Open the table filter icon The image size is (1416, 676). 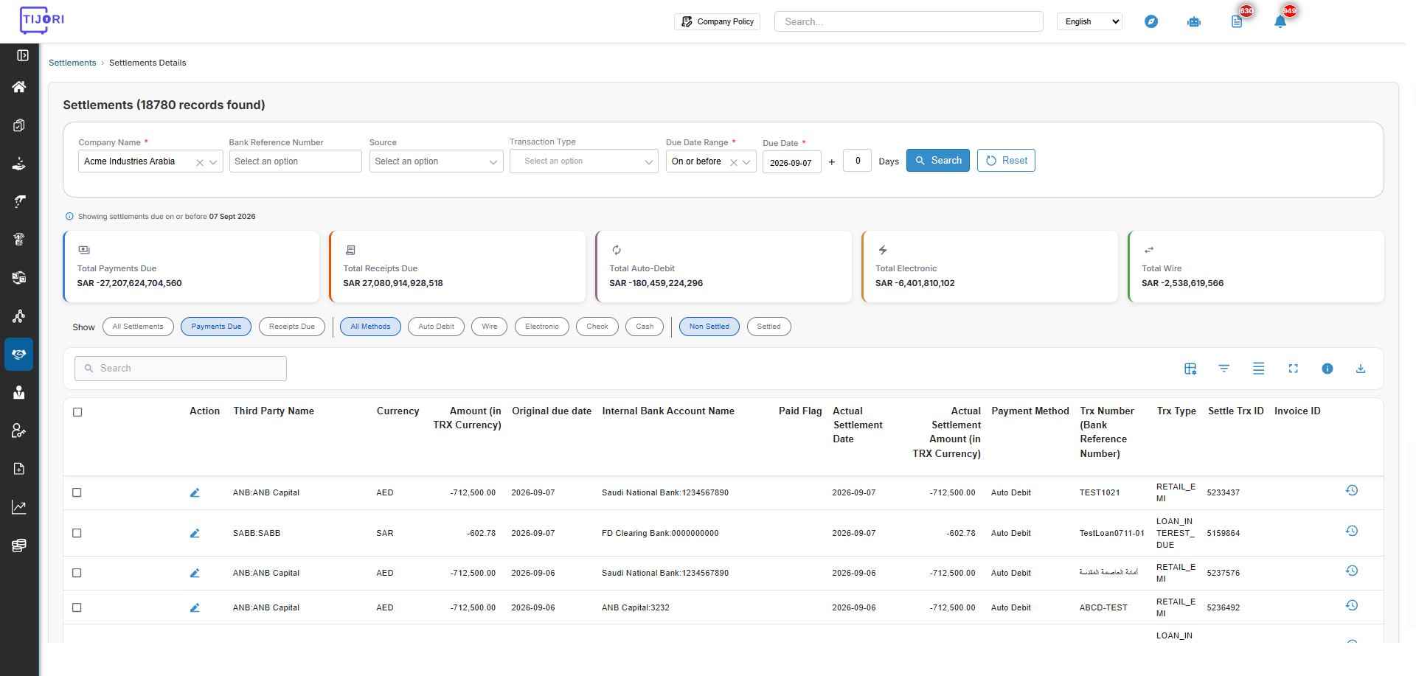click(x=1224, y=369)
